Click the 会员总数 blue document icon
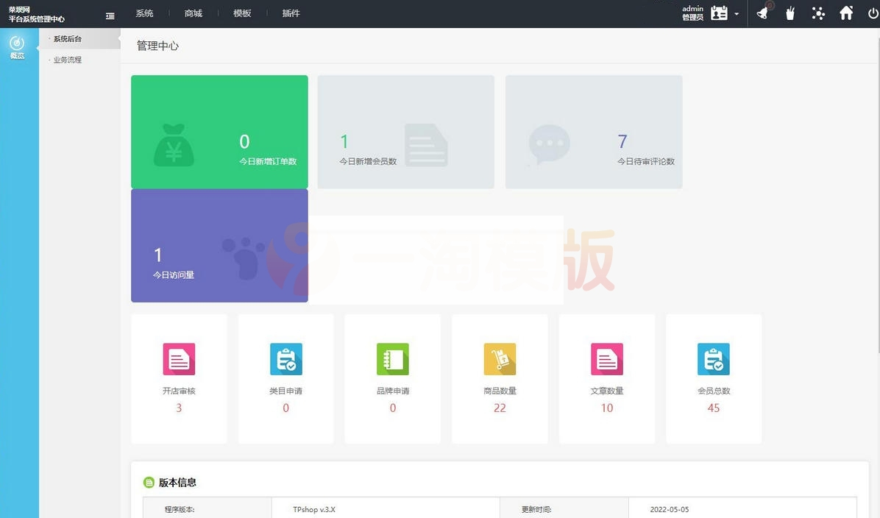880x518 pixels. point(713,359)
